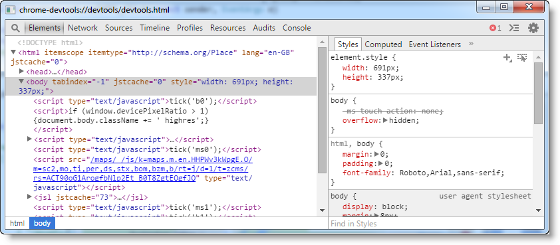
Task: Select body in the breadcrumb bar
Action: pos(42,224)
